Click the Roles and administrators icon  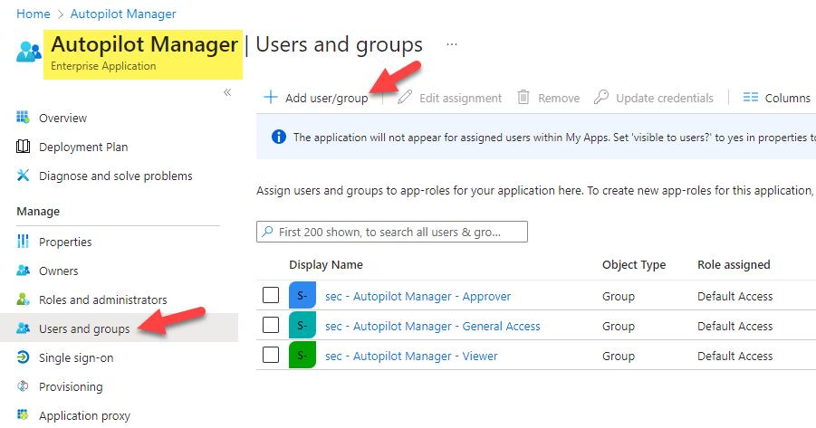[24, 300]
